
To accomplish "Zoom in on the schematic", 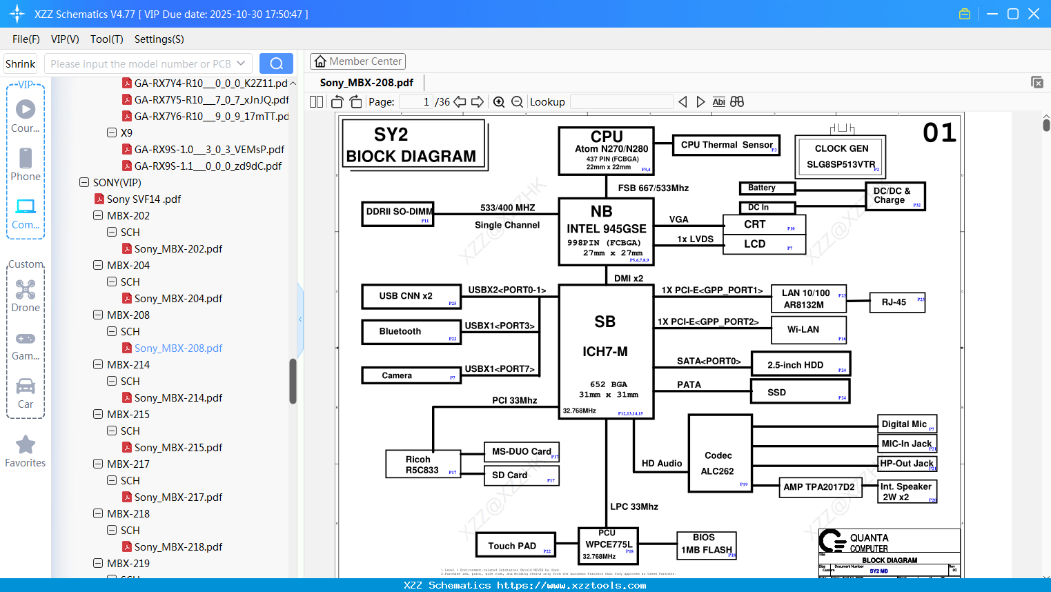I will pyautogui.click(x=499, y=102).
